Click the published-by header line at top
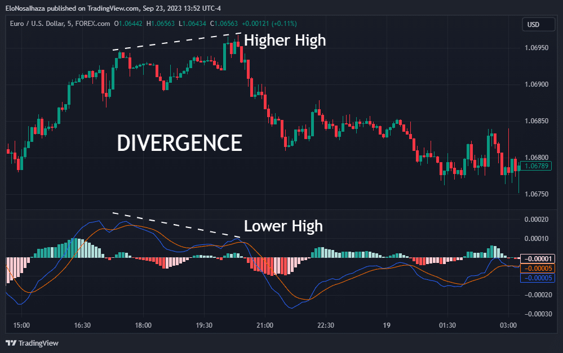 (x=113, y=8)
